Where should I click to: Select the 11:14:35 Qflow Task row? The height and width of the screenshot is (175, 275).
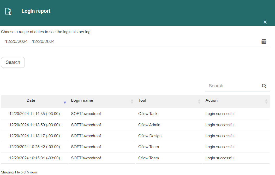pyautogui.click(x=135, y=114)
